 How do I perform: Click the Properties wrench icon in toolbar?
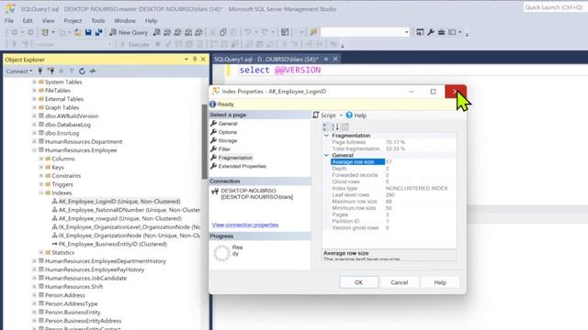pyautogui.click(x=431, y=33)
